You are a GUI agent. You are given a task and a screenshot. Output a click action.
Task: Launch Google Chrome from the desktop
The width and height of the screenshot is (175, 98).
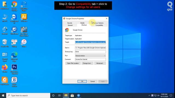click(x=14, y=6)
